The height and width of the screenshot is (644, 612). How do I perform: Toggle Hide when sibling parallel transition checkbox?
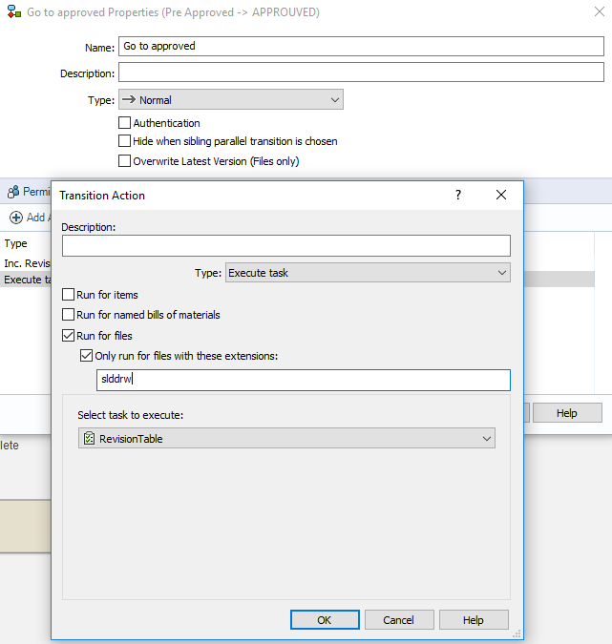124,141
